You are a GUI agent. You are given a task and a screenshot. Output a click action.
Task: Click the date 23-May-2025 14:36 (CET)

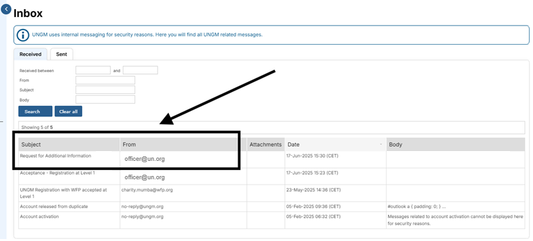tap(313, 190)
